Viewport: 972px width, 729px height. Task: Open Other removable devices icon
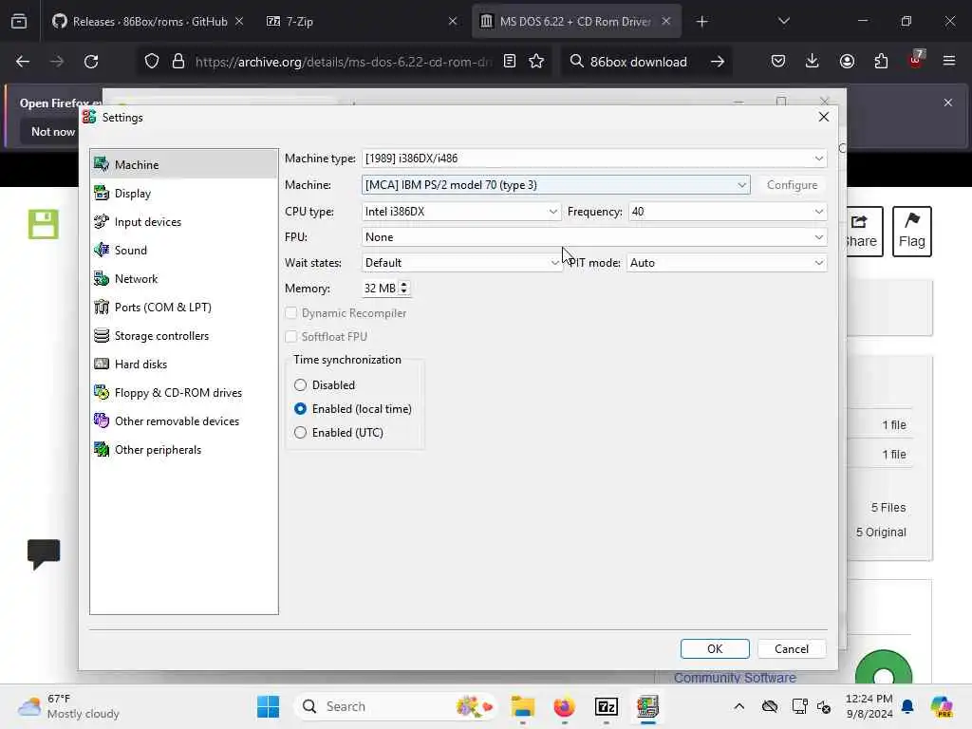[x=101, y=421]
